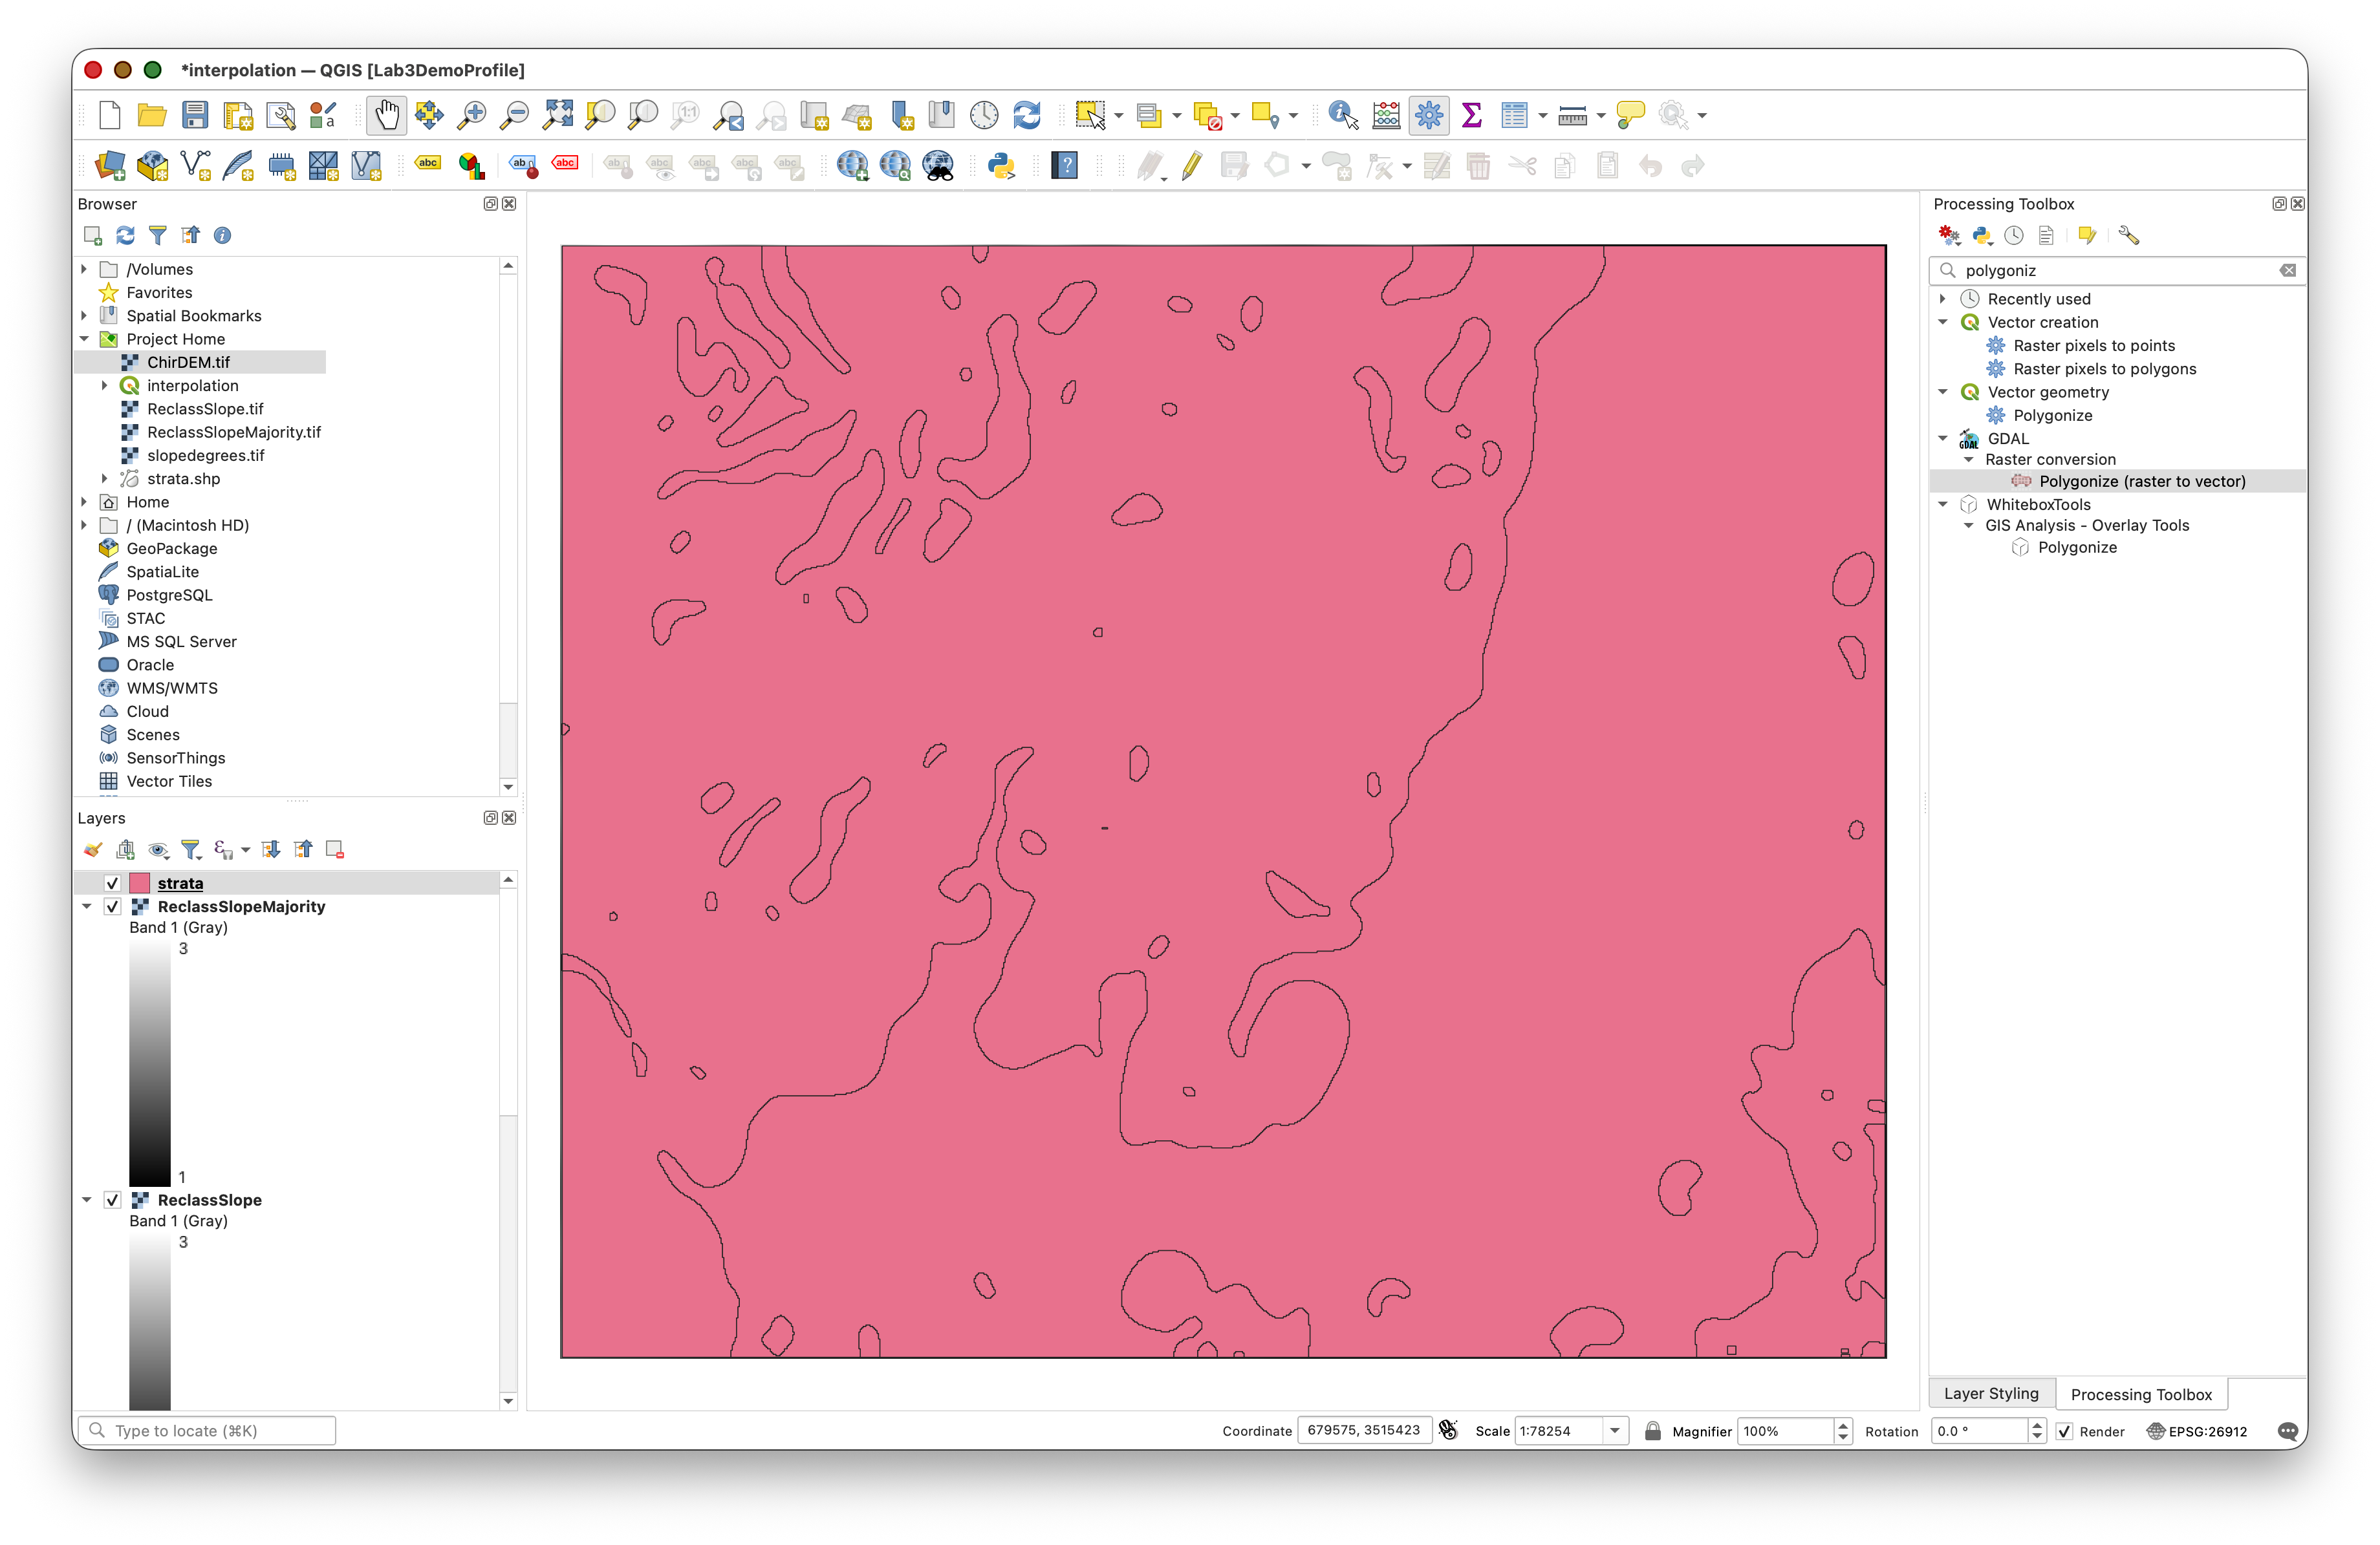Open the Scale dropdown arrow
Screen dimensions: 2380x1545
tap(1615, 1431)
